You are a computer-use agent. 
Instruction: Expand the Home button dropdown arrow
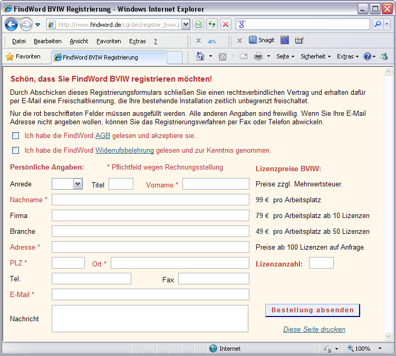pyautogui.click(x=210, y=56)
